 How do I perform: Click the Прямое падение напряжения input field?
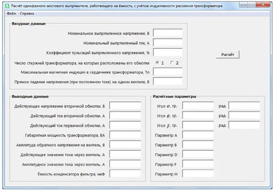tap(168, 82)
